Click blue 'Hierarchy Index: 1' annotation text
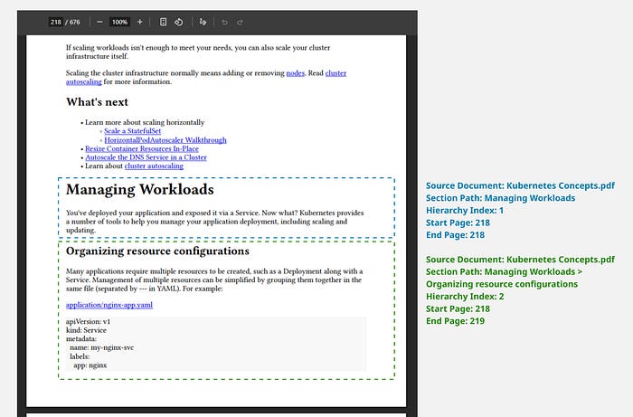 coord(465,211)
